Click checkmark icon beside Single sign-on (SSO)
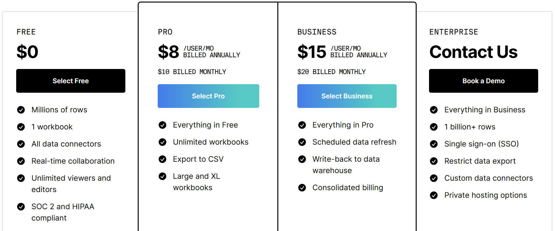This screenshot has width=555, height=231. (434, 144)
